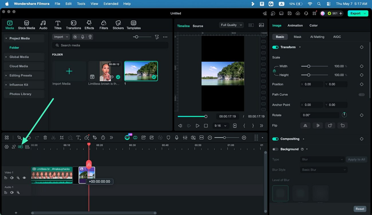This screenshot has width=372, height=215.
Task: Click the Reset button
Action: (x=360, y=209)
